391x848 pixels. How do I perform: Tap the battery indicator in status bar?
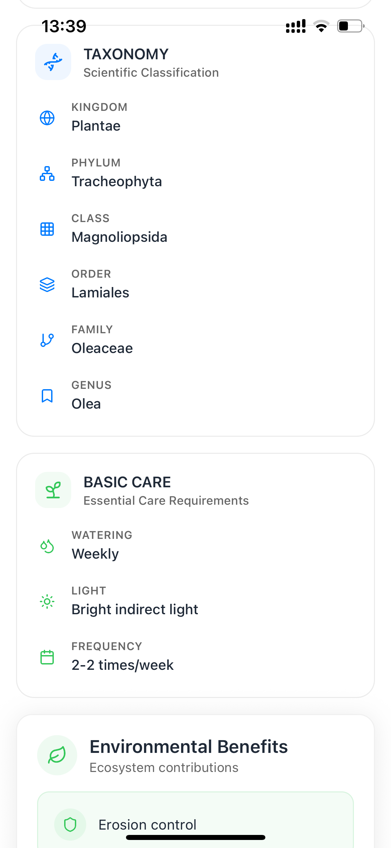[351, 26]
